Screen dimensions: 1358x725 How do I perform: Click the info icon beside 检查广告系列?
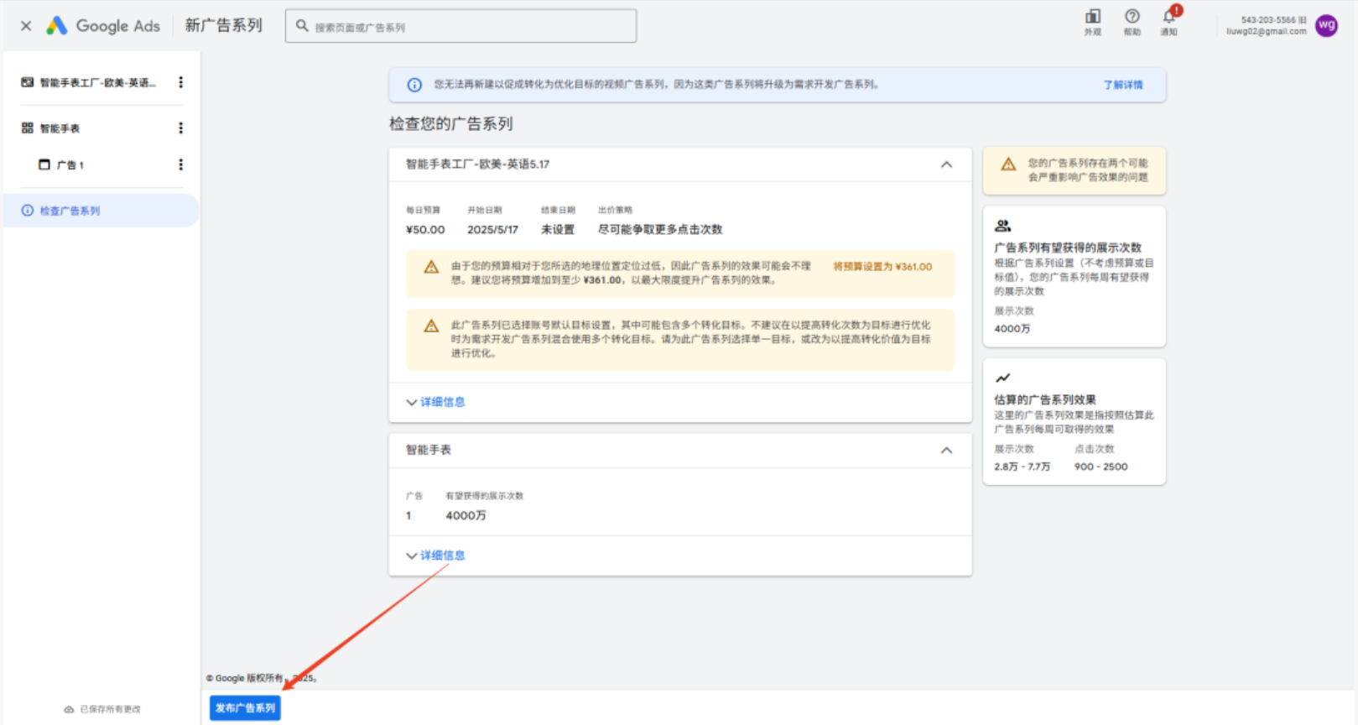[x=28, y=211]
